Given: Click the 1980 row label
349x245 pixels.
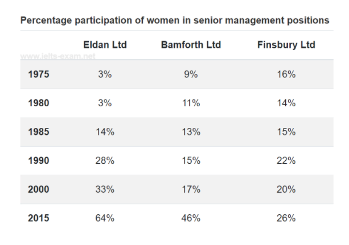Looking at the screenshot, I should [39, 103].
